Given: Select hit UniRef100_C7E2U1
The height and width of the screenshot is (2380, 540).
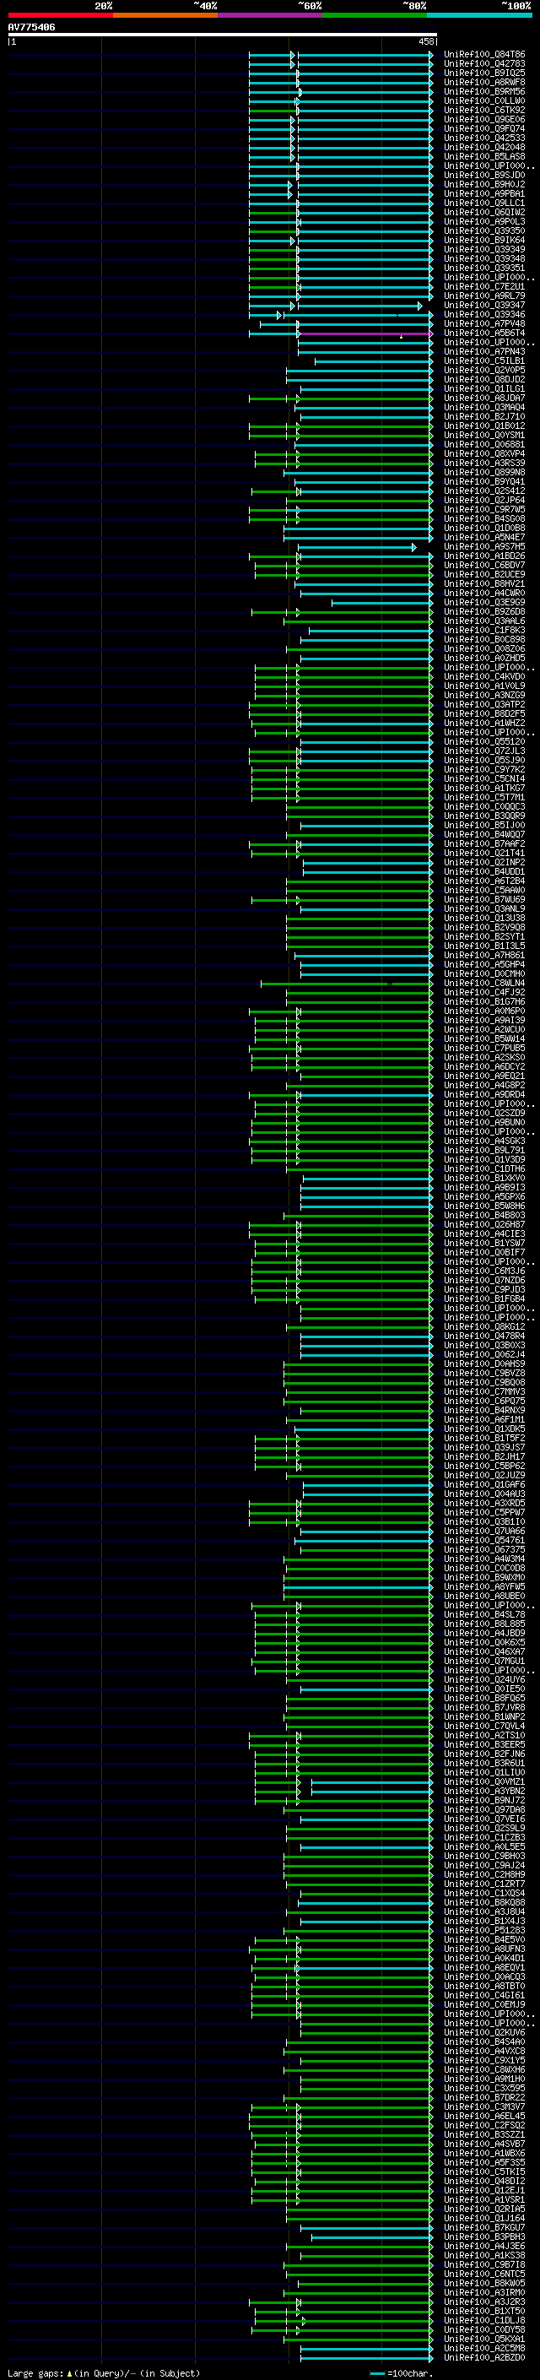Looking at the screenshot, I should point(483,286).
